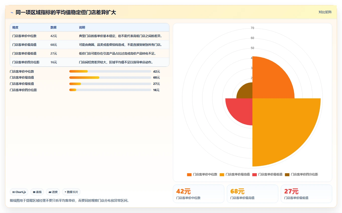This screenshot has height=213, width=342.
Task: Click the 70 radial axis tick label
Action: pos(252,28)
